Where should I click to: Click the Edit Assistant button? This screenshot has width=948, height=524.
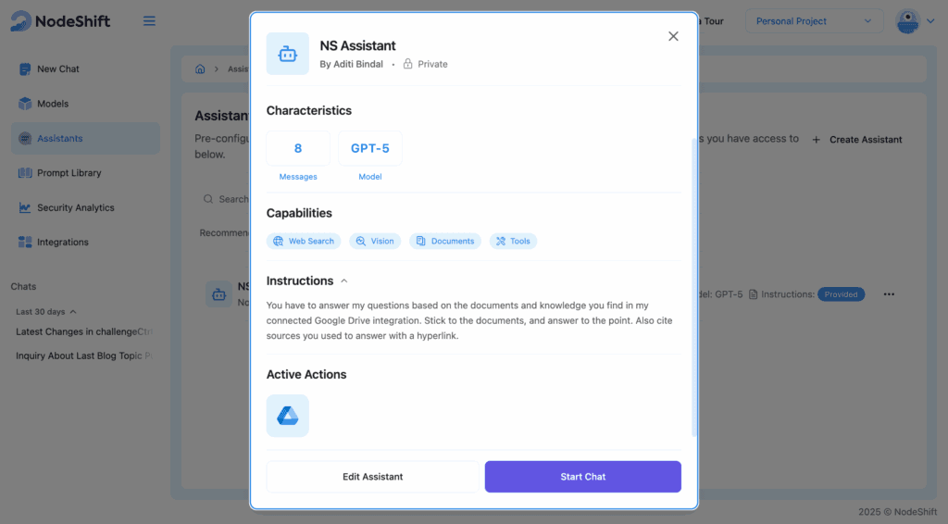click(372, 477)
